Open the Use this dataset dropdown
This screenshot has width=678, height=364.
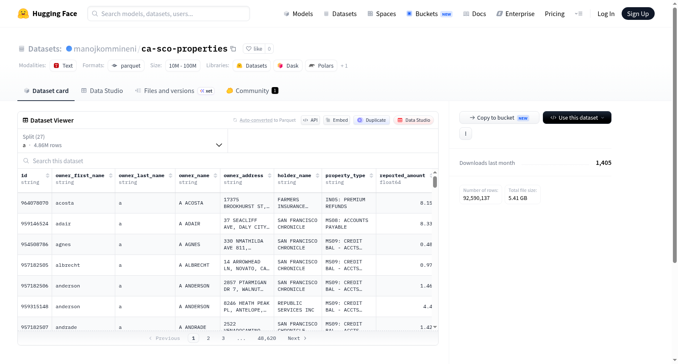[x=577, y=118]
